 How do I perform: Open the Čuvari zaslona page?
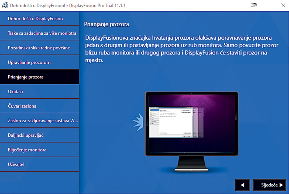click(40, 106)
